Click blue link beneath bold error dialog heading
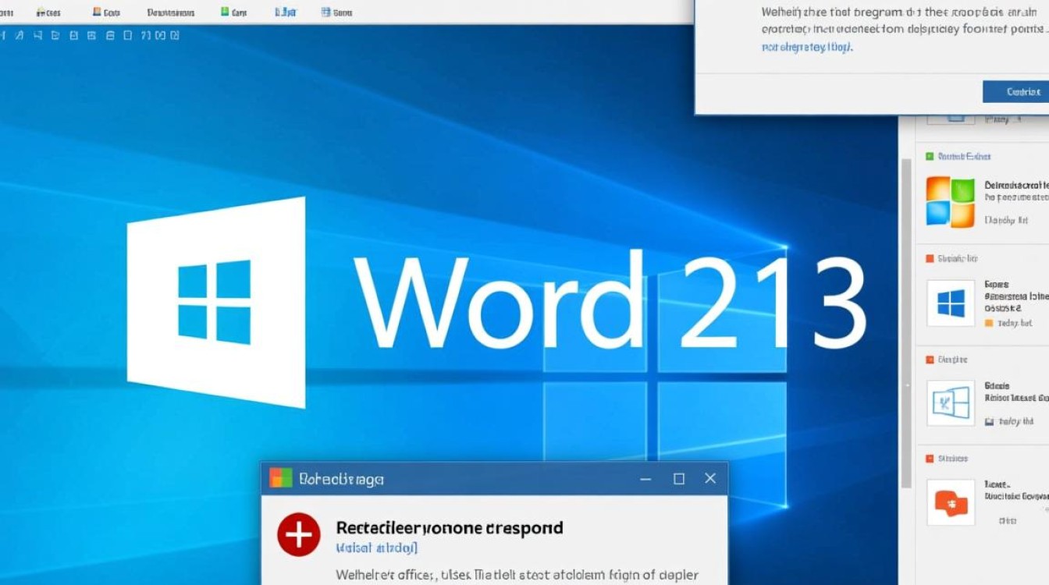 [x=376, y=548]
